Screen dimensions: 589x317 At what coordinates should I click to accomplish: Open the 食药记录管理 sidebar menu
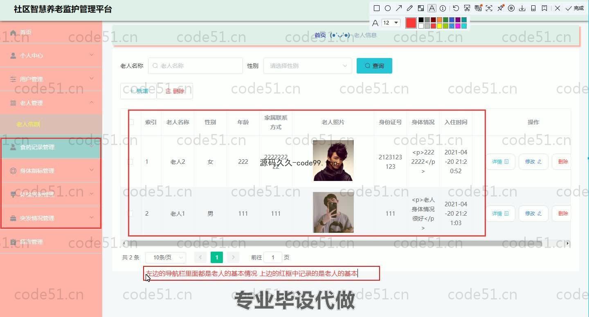(51, 147)
